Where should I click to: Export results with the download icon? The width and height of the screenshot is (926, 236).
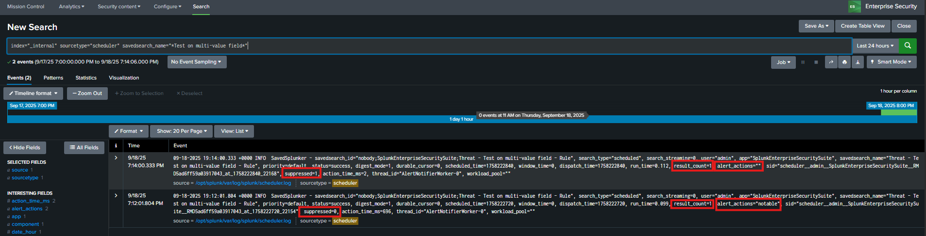[858, 62]
